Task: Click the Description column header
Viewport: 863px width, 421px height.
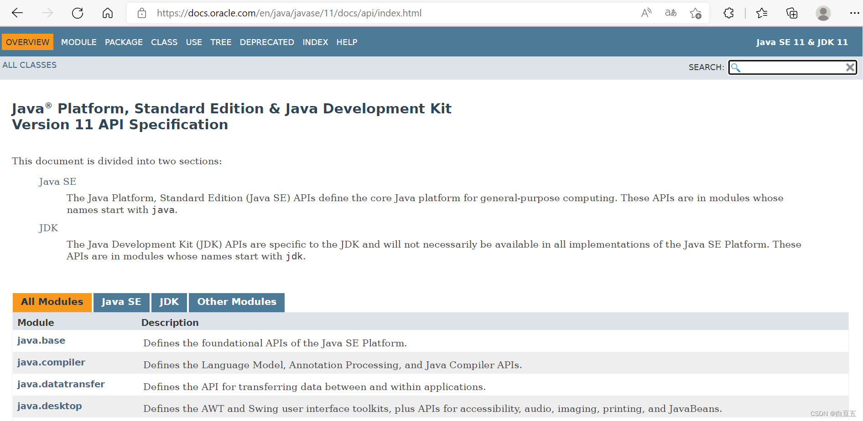Action: click(x=170, y=323)
